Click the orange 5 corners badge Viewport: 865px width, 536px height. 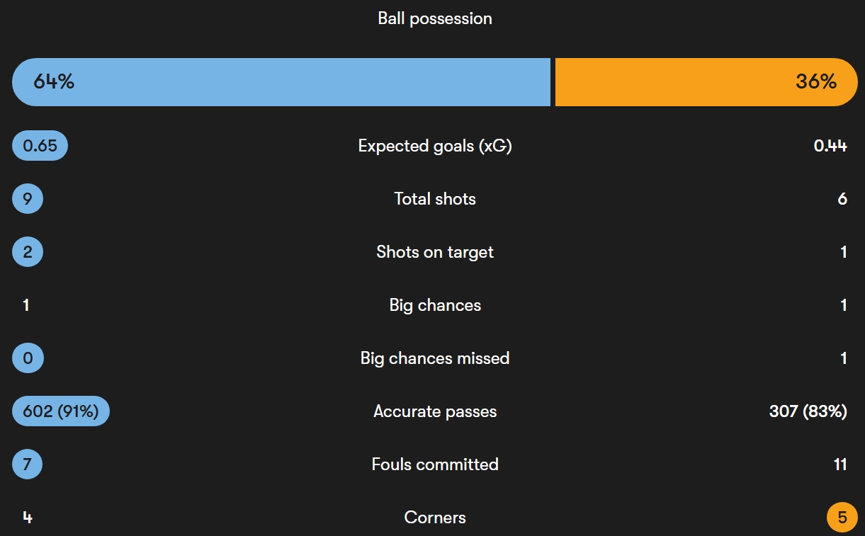tap(842, 518)
